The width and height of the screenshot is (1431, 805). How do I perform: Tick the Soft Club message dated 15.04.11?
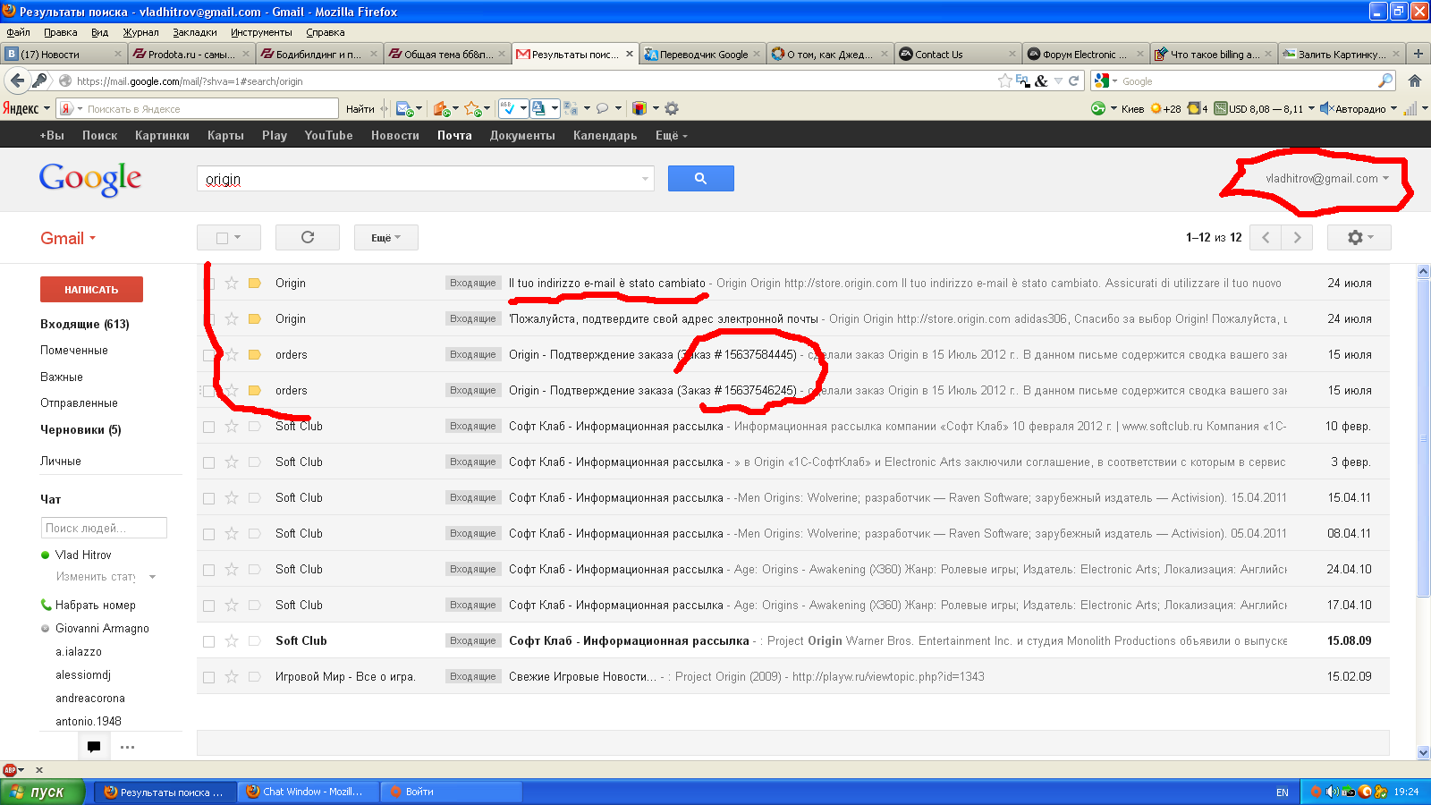coord(208,498)
